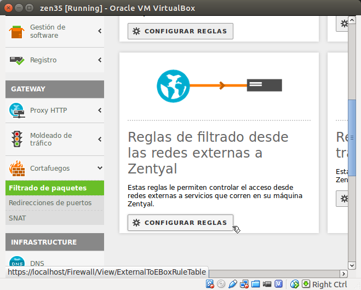Click heading Reglas de filtrado desde las redes externas
The width and height of the screenshot is (361, 290).
point(208,153)
